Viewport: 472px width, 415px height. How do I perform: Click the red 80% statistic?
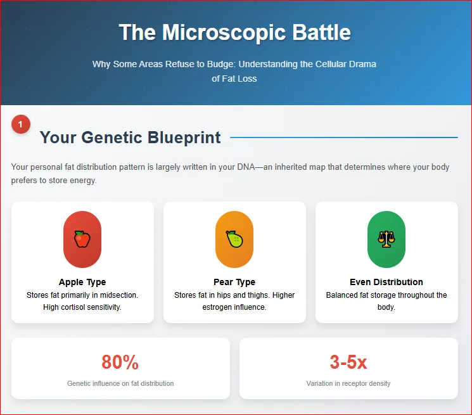pos(120,362)
